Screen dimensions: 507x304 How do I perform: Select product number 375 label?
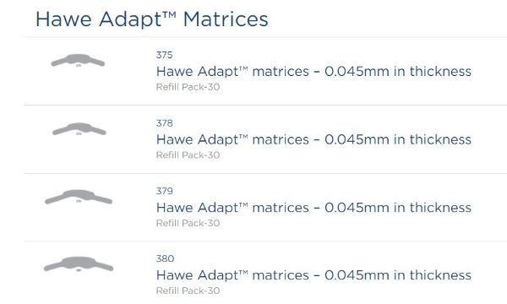click(164, 55)
